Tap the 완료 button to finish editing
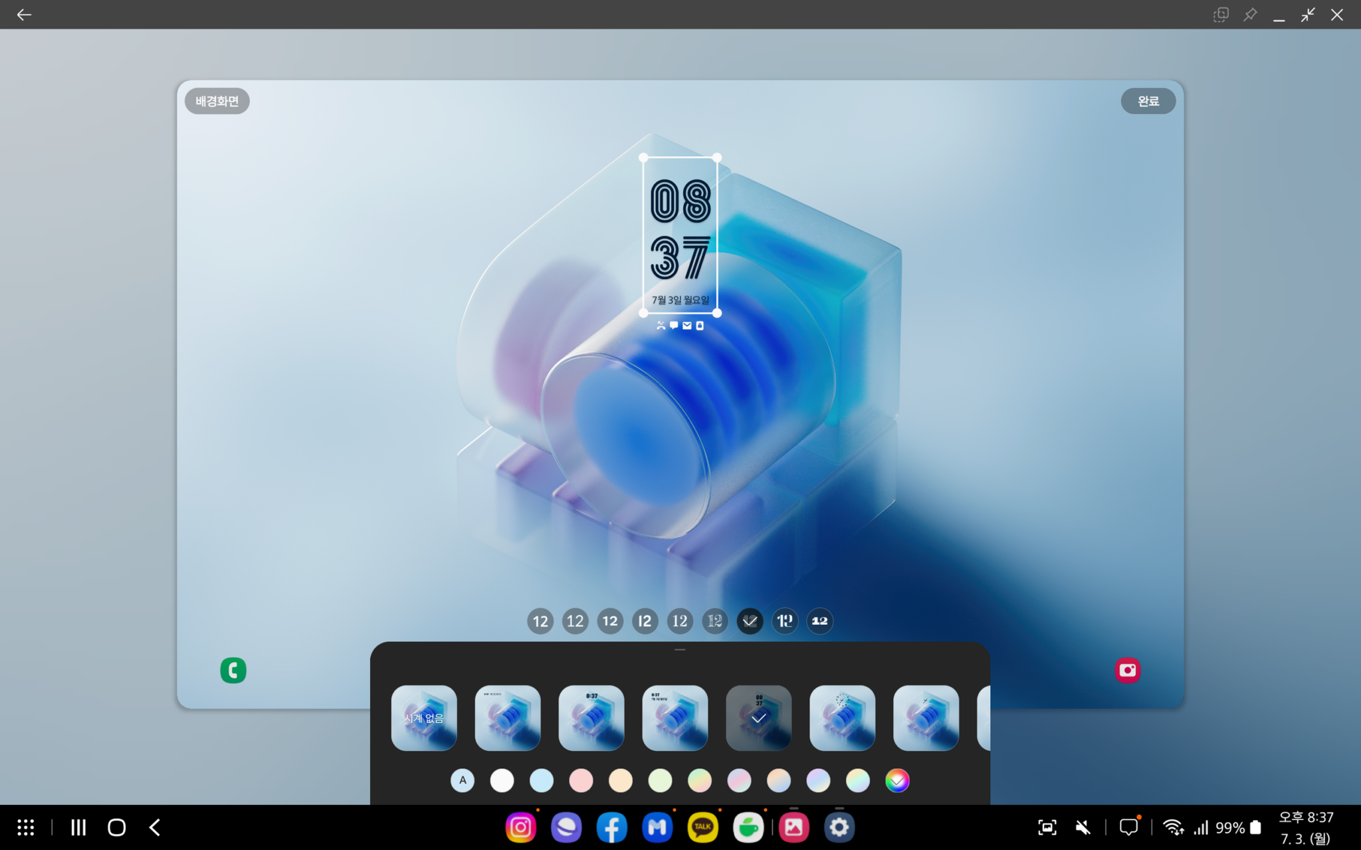Screen dimensions: 1361x850 (1148, 101)
